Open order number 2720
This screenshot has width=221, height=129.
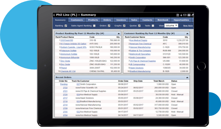65,94
